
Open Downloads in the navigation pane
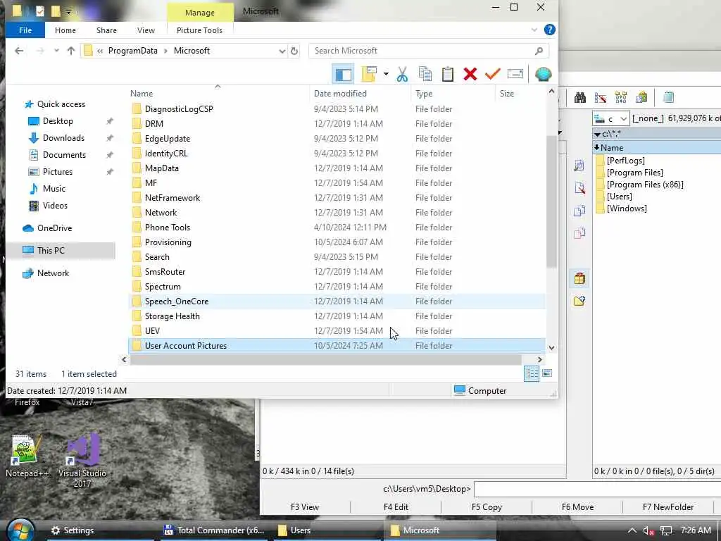pos(63,138)
